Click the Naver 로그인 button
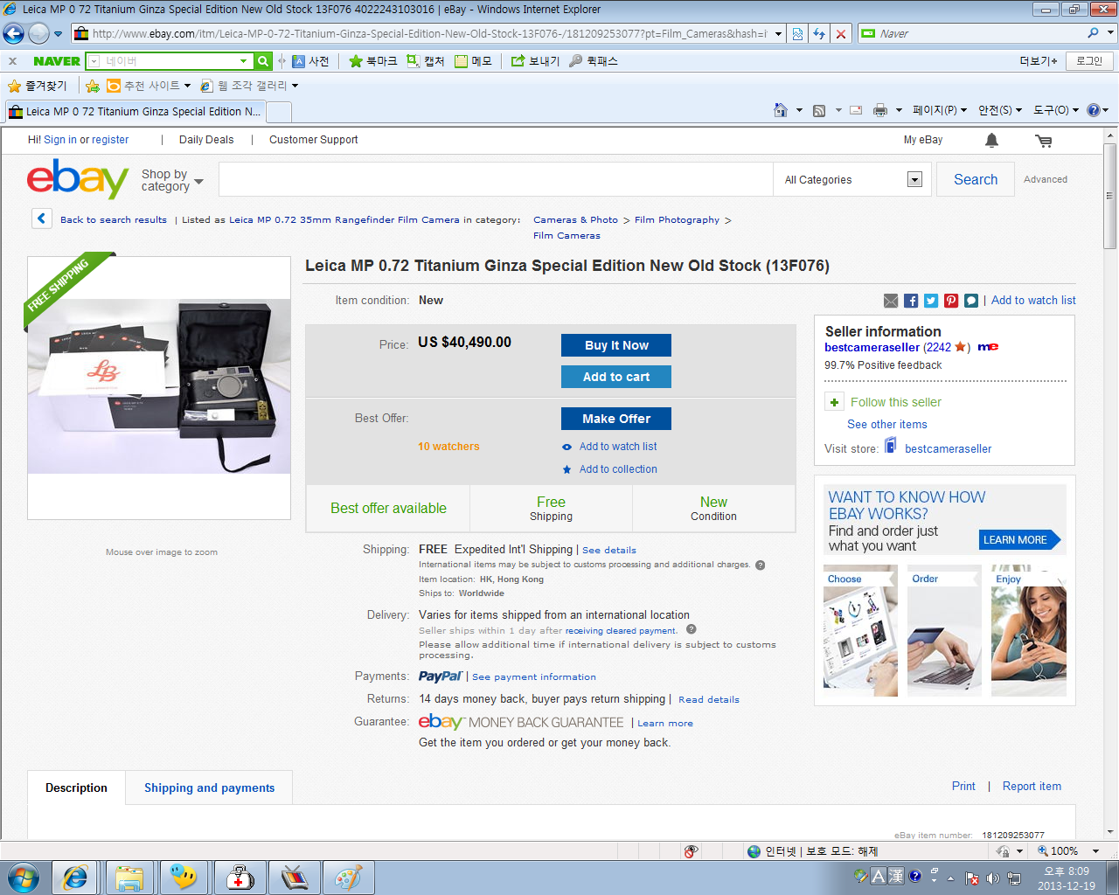The width and height of the screenshot is (1119, 895). point(1089,61)
